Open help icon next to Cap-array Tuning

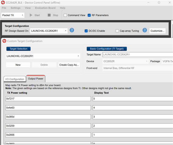pos(145,30)
